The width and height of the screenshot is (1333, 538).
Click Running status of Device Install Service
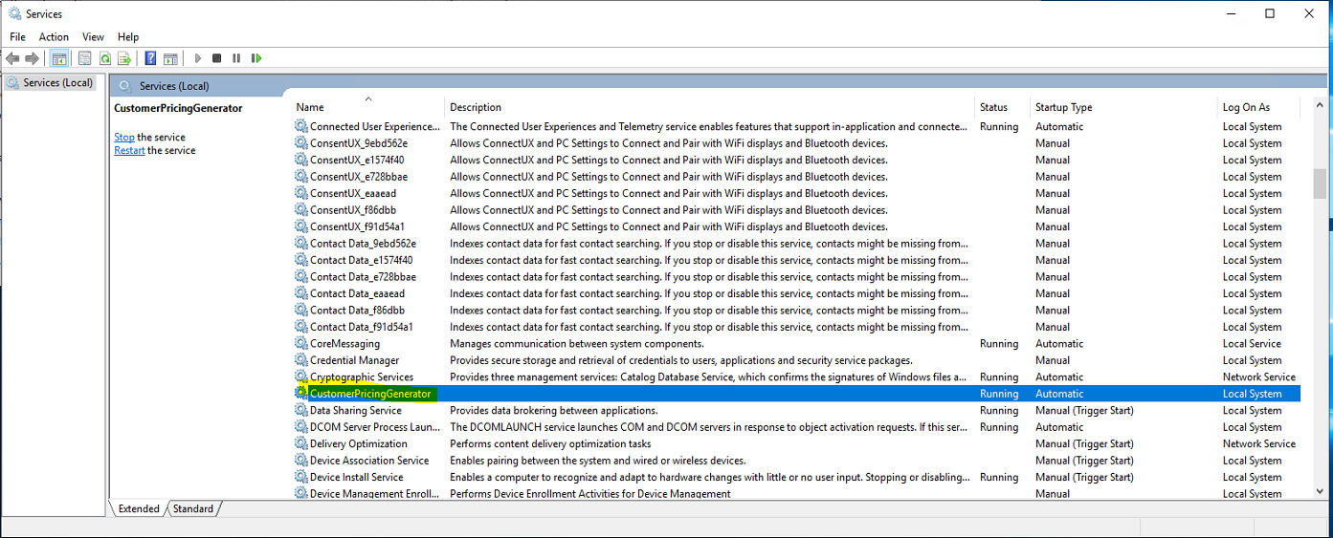pos(999,478)
